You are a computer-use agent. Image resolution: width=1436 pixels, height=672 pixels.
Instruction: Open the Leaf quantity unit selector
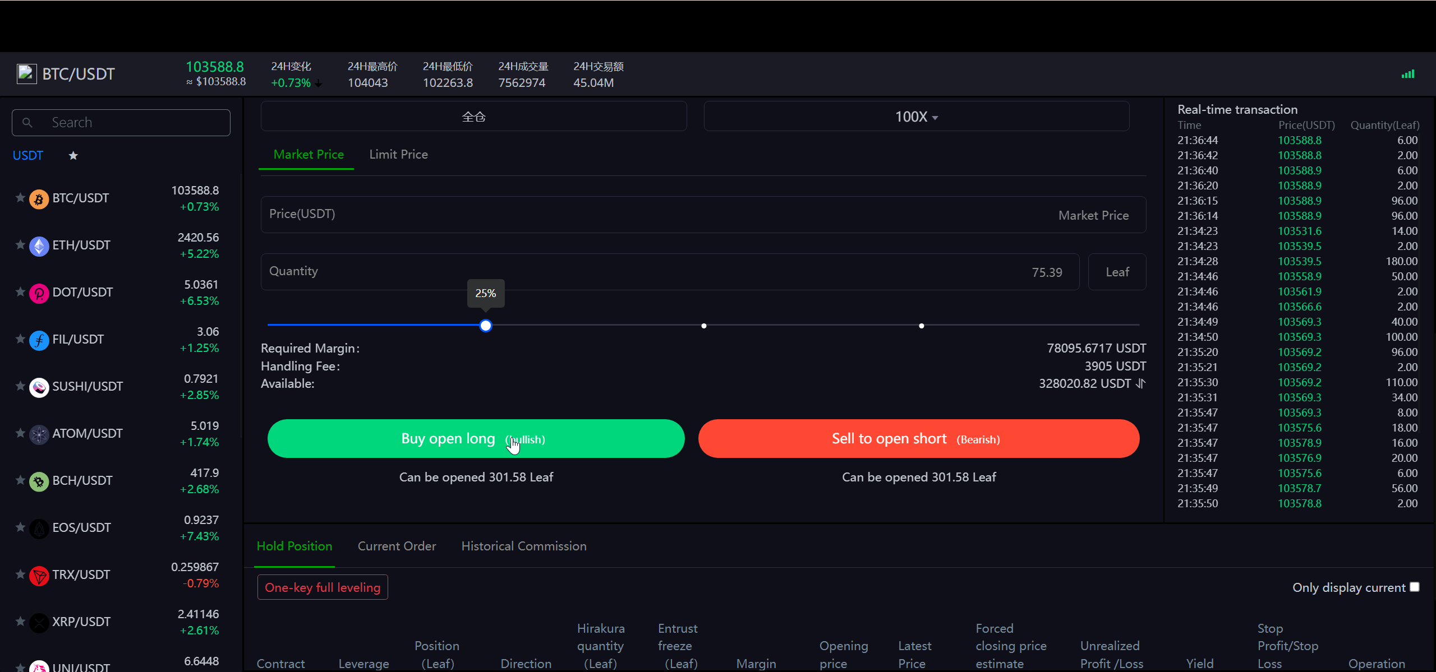1116,272
